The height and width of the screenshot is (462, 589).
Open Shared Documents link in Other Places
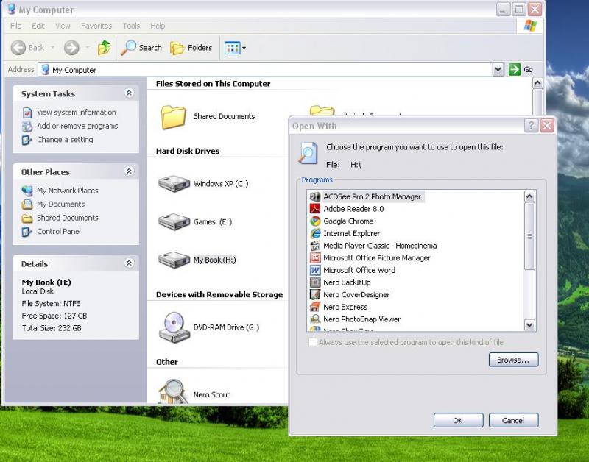click(67, 218)
